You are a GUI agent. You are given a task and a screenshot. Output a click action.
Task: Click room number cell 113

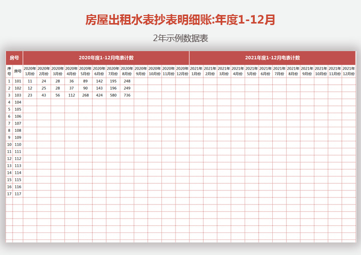(18, 166)
